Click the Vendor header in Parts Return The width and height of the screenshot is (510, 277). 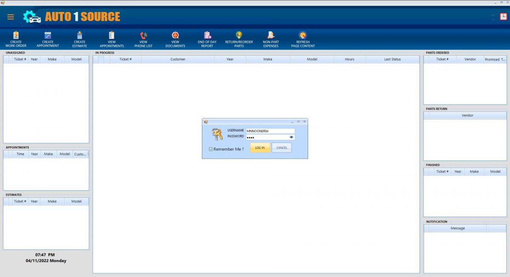pyautogui.click(x=467, y=115)
